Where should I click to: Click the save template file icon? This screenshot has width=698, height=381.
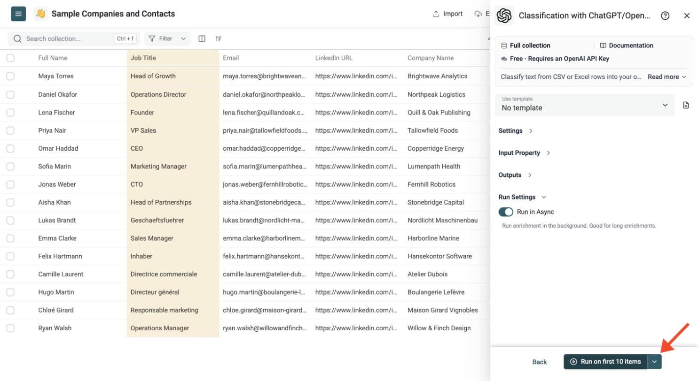point(686,105)
